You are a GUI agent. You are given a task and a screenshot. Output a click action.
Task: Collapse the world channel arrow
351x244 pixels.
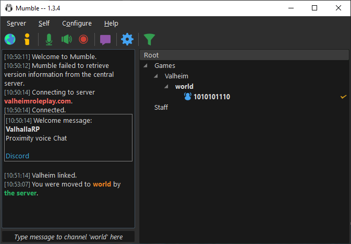[166, 87]
